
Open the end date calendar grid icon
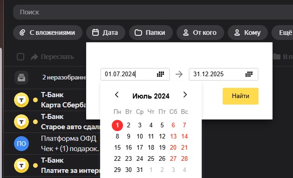click(249, 74)
